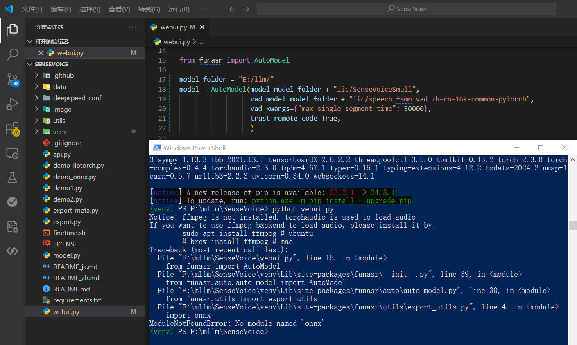
Task: Open the Search view in activity bar
Action: coord(12,54)
